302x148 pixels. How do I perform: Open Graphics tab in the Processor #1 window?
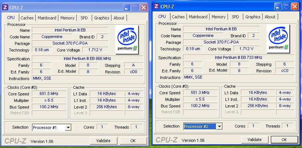click(x=101, y=18)
